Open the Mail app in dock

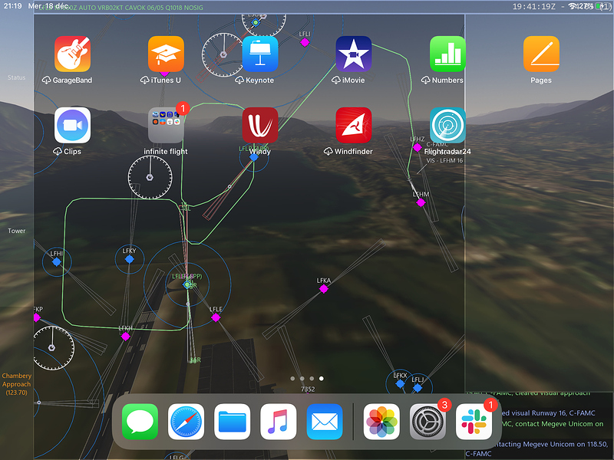tap(325, 422)
